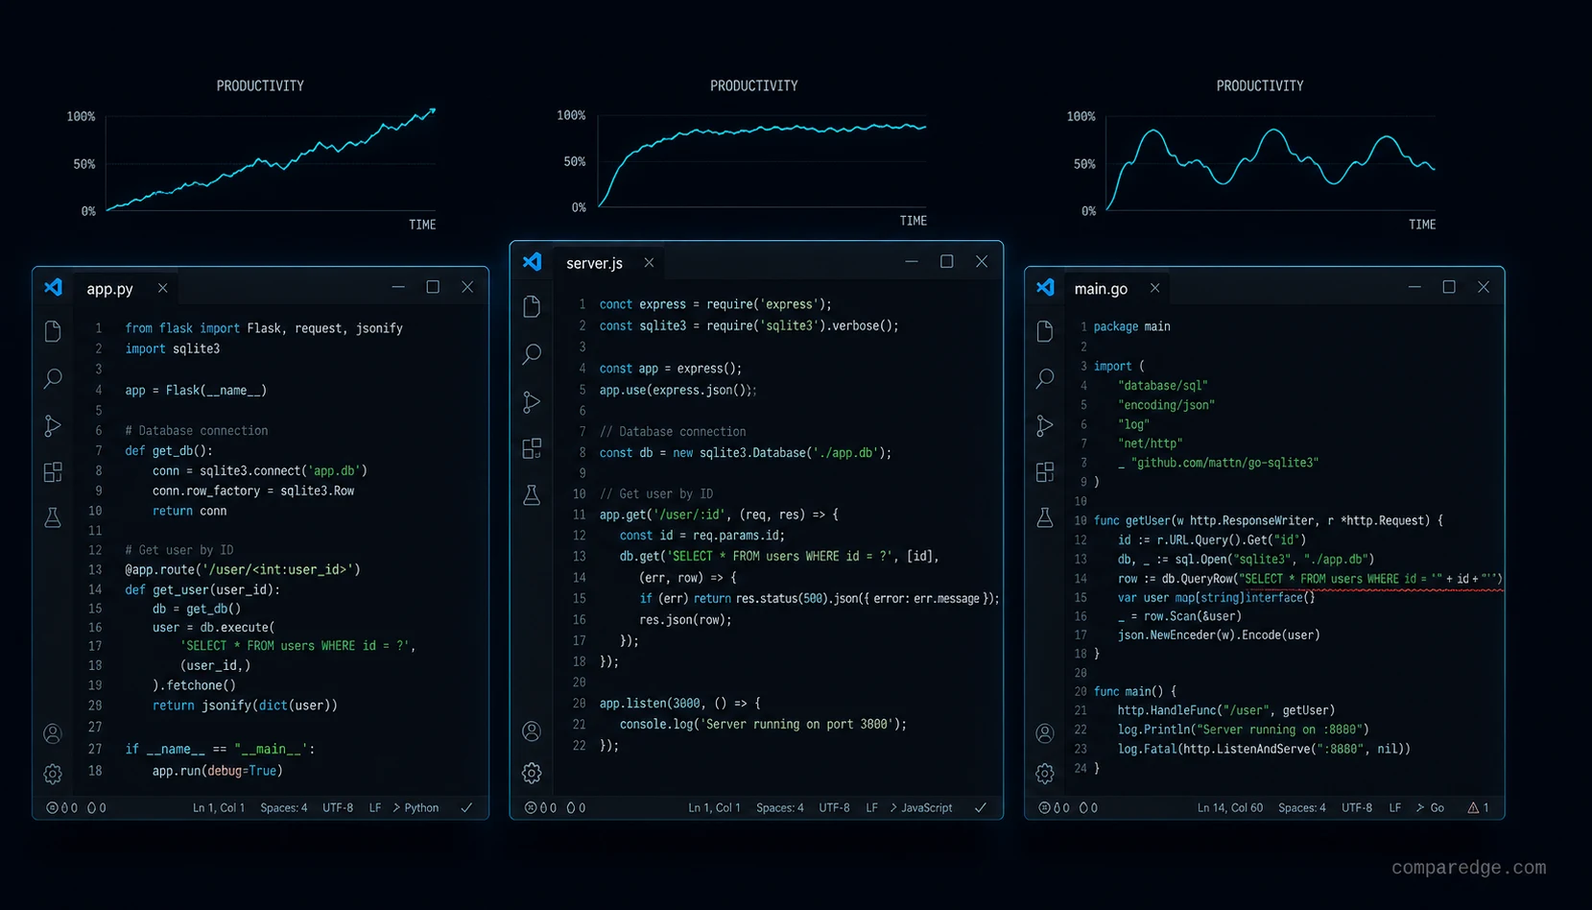Open Search icon in app.py window
The width and height of the screenshot is (1592, 910).
click(53, 378)
